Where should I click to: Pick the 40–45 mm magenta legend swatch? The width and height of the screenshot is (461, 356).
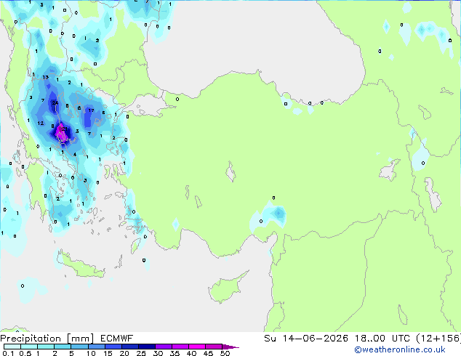click(197, 347)
